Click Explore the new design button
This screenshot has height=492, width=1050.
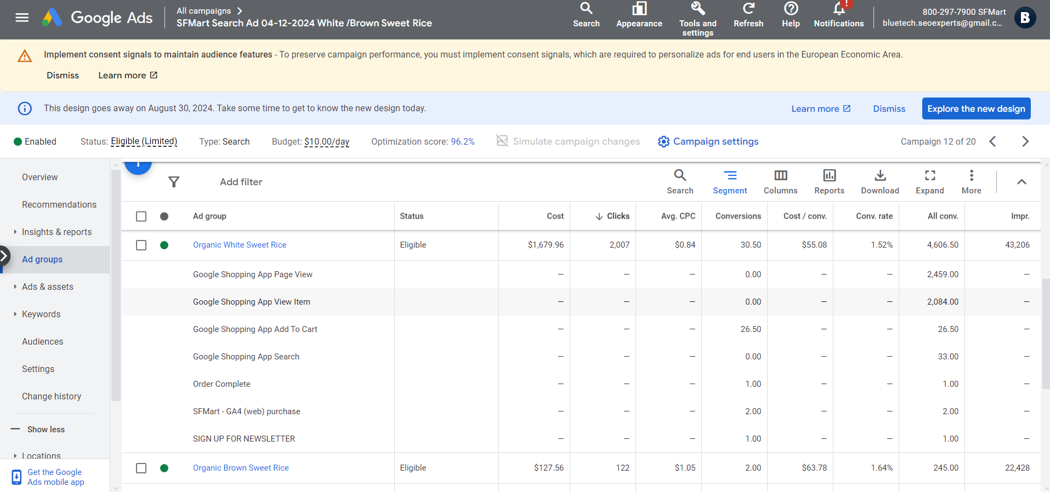click(976, 108)
